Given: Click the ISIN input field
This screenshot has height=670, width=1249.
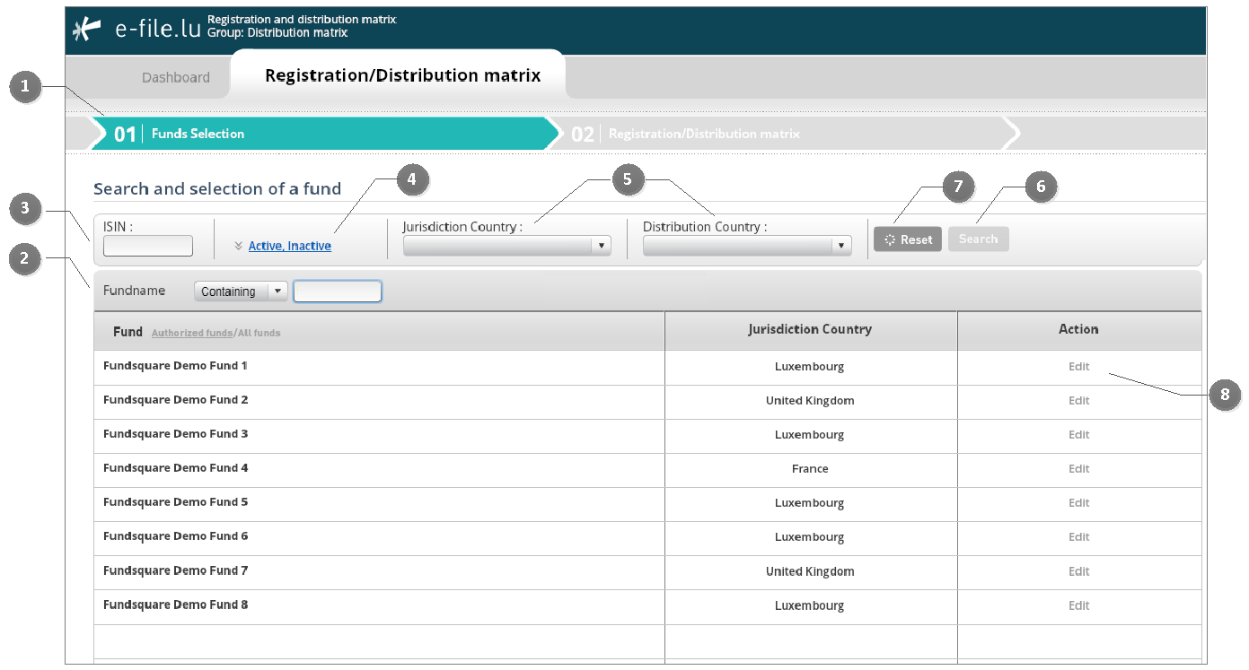Looking at the screenshot, I should point(148,246).
